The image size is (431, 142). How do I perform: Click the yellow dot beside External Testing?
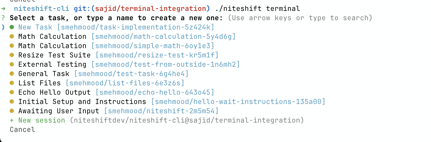pyautogui.click(x=12, y=64)
